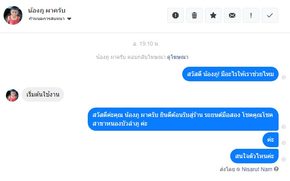The height and width of the screenshot is (181, 290).
Task: Flag conversation with the plain exclamation icon
Action: 251,15
